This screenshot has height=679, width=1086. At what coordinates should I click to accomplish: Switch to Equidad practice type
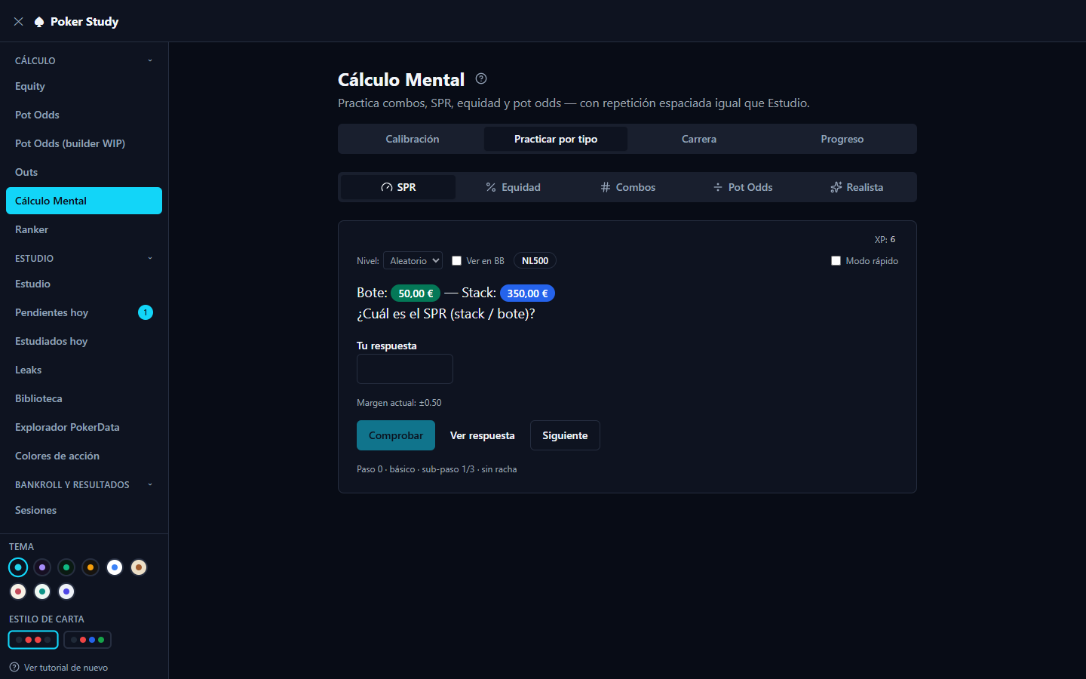point(513,187)
